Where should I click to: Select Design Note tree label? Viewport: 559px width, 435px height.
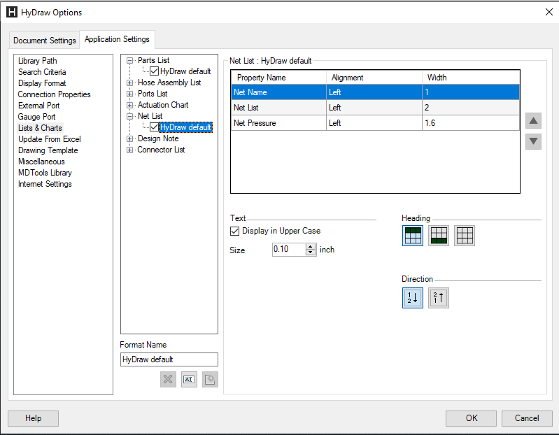tap(158, 138)
